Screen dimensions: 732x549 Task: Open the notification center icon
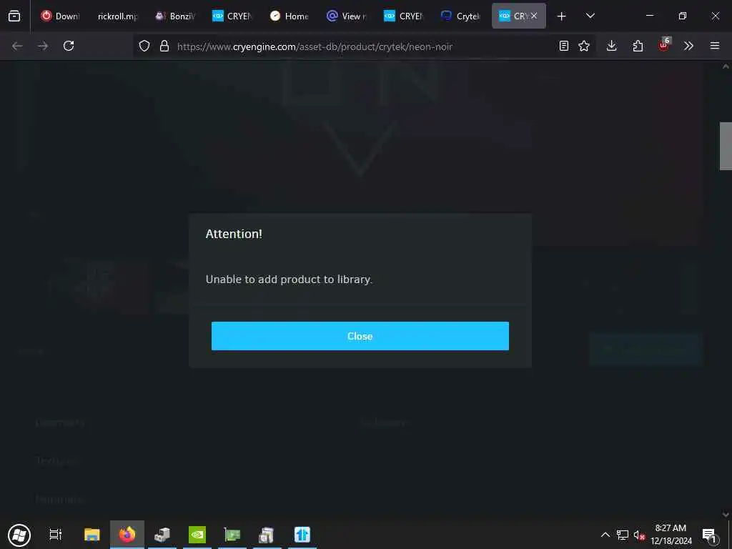coord(709,535)
